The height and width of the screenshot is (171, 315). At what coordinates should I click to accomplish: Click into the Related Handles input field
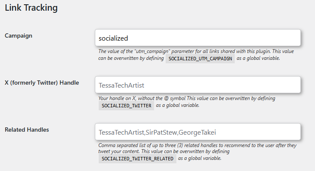click(x=197, y=132)
